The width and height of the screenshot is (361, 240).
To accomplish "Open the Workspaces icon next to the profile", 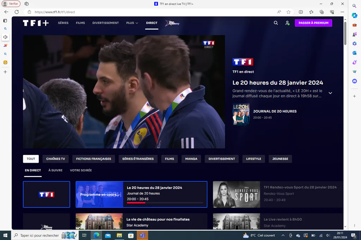I will pos(26,4).
